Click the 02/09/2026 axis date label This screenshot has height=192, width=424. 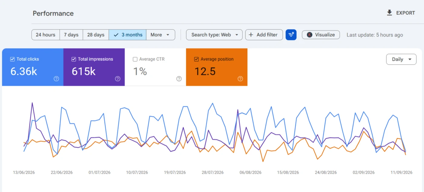coord(364,172)
